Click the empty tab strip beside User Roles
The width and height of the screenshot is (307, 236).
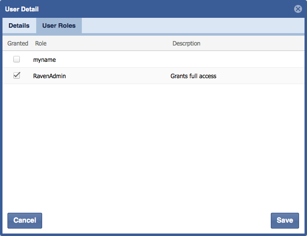[193, 26]
